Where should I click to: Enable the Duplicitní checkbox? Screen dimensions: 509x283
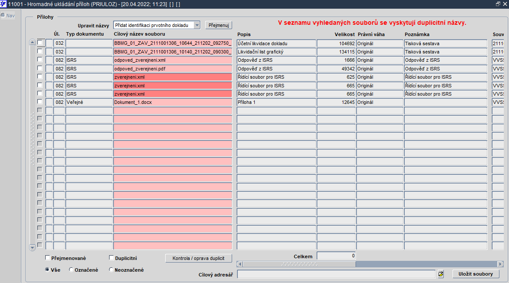(x=111, y=258)
